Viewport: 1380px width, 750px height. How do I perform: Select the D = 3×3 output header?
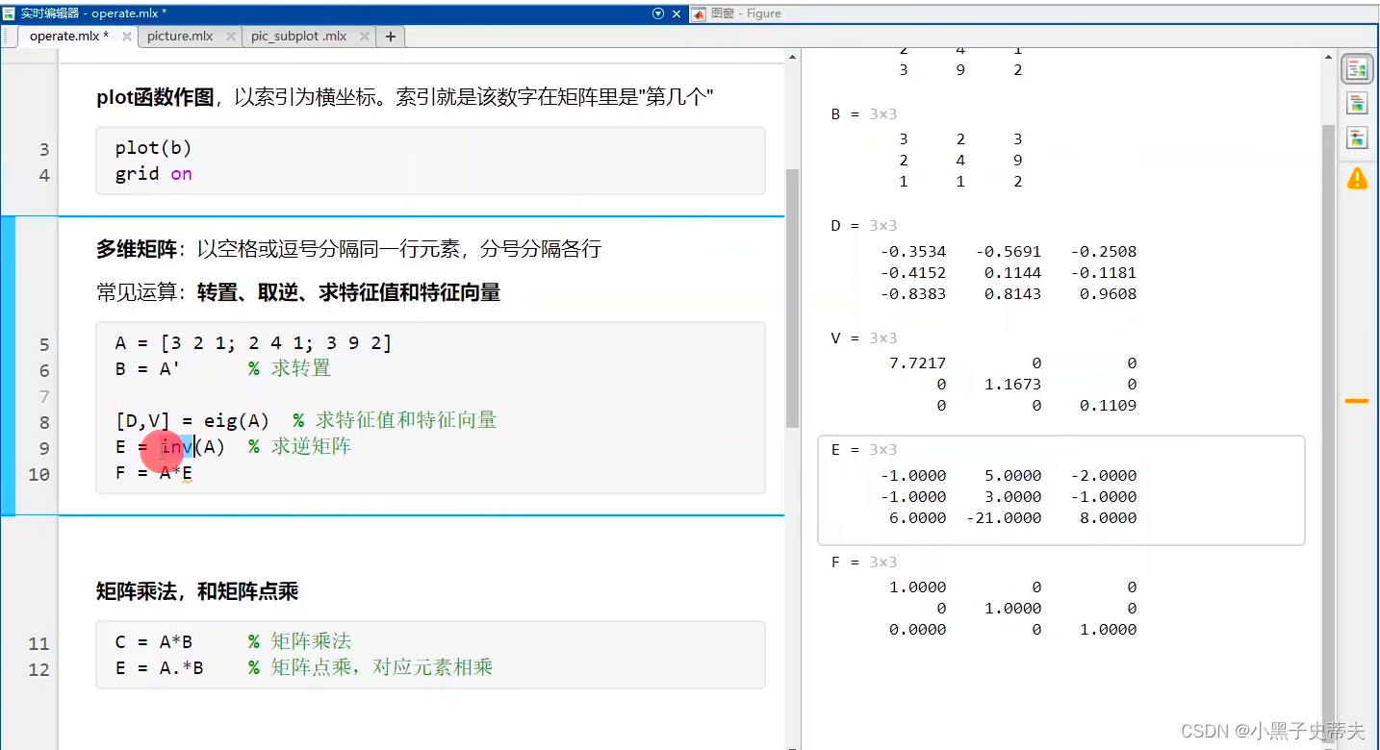[864, 225]
